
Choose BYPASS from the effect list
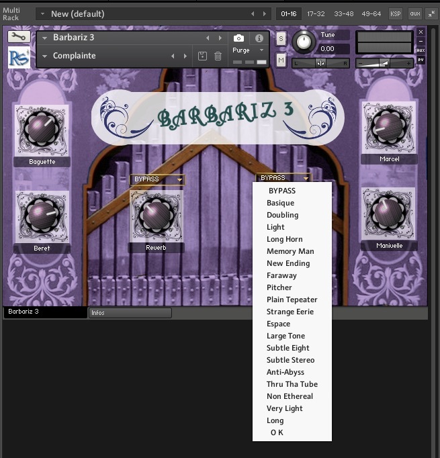[x=292, y=191]
